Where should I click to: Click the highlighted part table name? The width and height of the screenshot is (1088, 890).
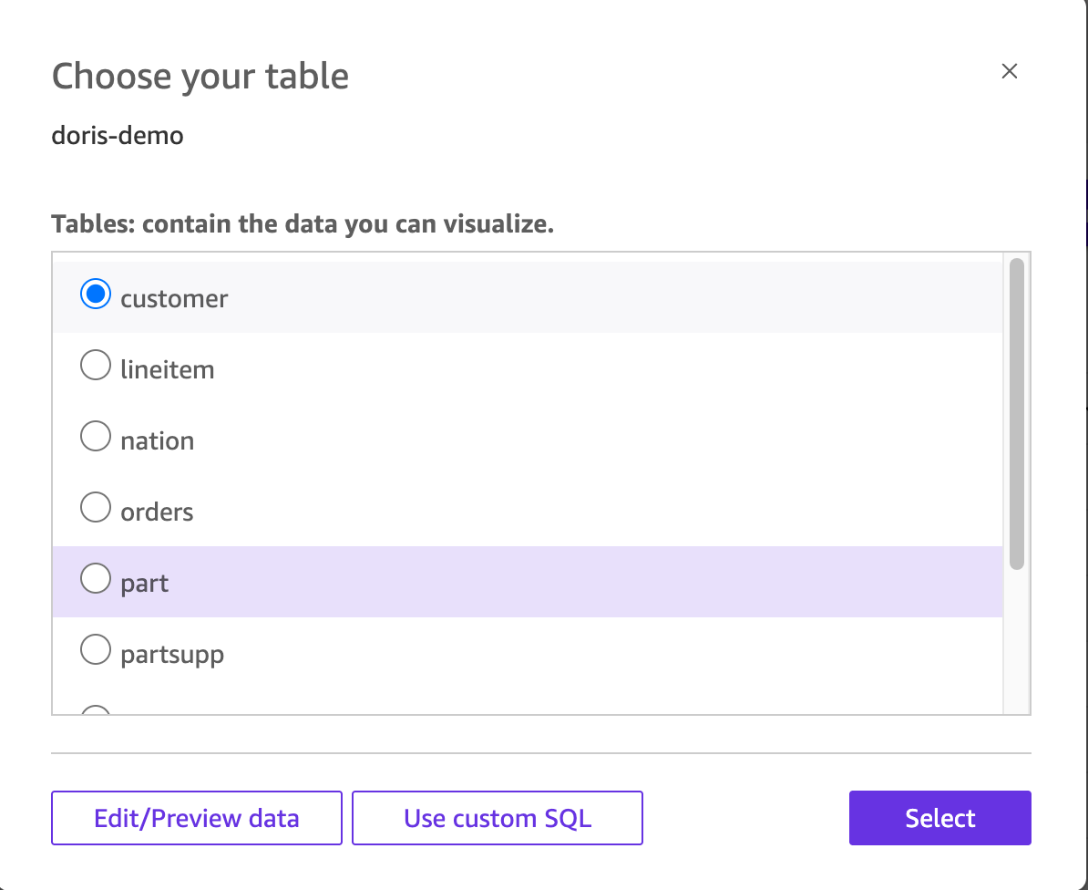point(145,584)
